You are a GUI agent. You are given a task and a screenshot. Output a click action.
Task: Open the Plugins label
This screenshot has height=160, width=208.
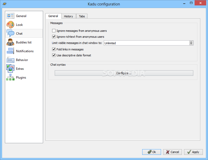[x=21, y=78]
